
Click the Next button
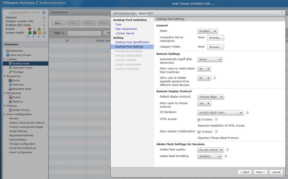(x=260, y=172)
